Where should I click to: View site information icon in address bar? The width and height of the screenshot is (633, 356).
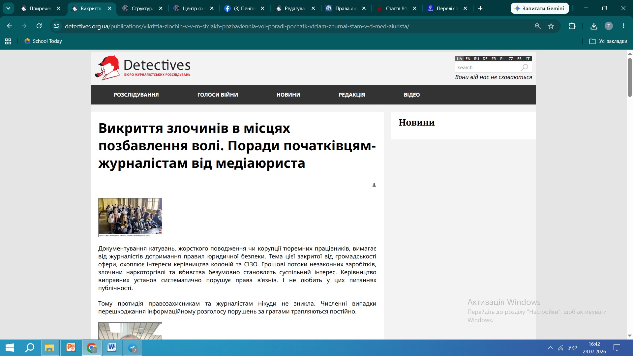pos(57,26)
